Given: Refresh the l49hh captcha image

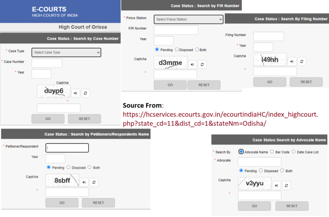Looking at the screenshot, I should tap(302, 62).
